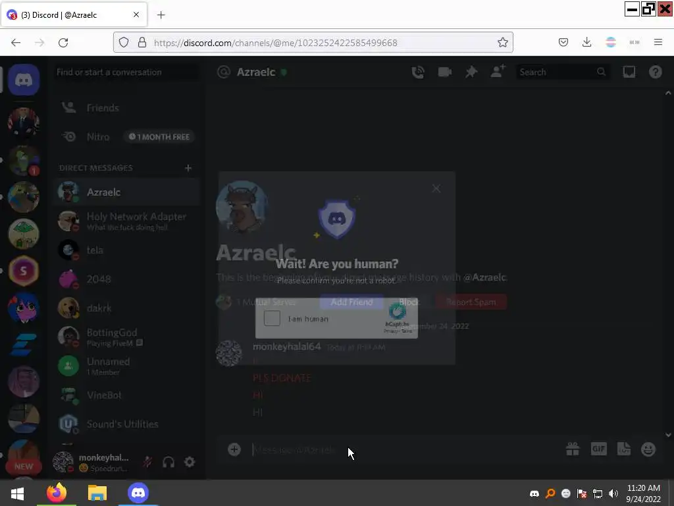This screenshot has width=674, height=506.
Task: Open server with purple S icon
Action: (24, 271)
